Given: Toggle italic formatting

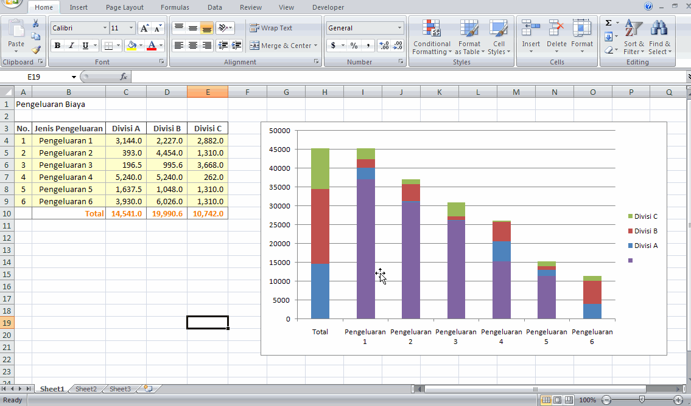Looking at the screenshot, I should [x=71, y=46].
